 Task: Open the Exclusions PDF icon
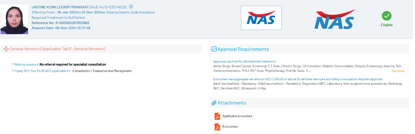(217, 127)
